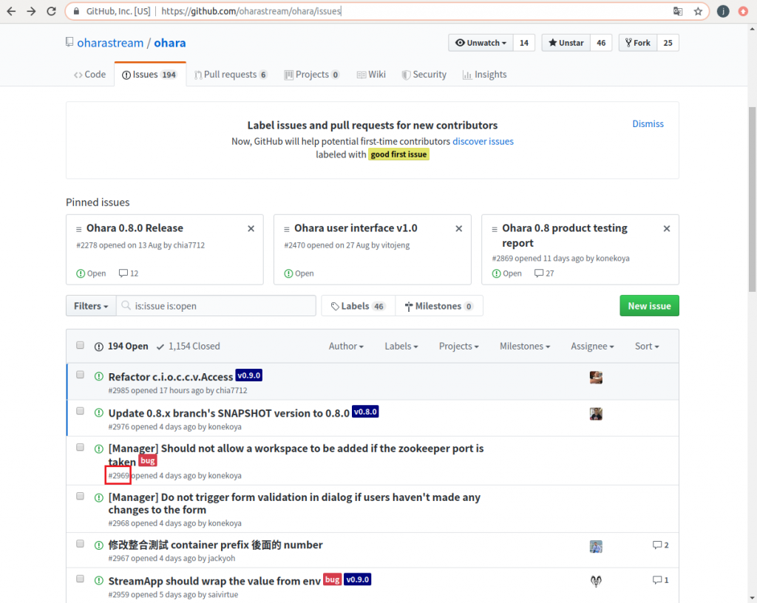
Task: Click drag handle on Ohara 0.8 product testing card
Action: click(x=495, y=229)
